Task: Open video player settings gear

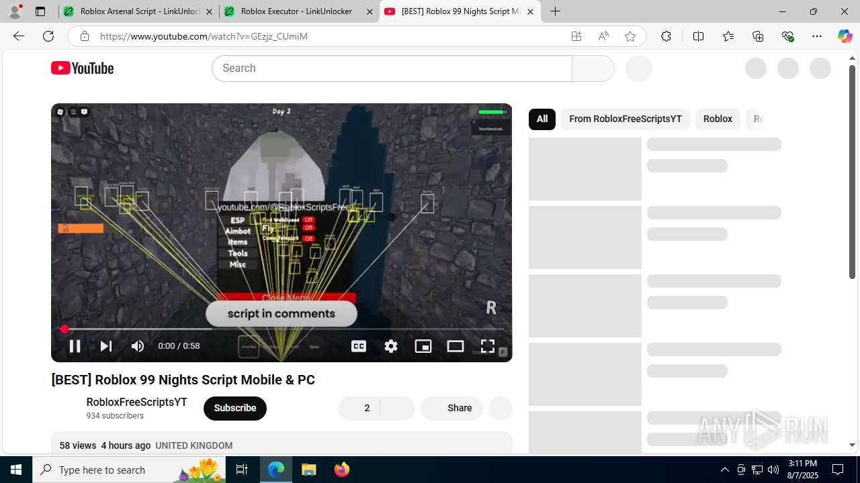Action: pyautogui.click(x=391, y=346)
